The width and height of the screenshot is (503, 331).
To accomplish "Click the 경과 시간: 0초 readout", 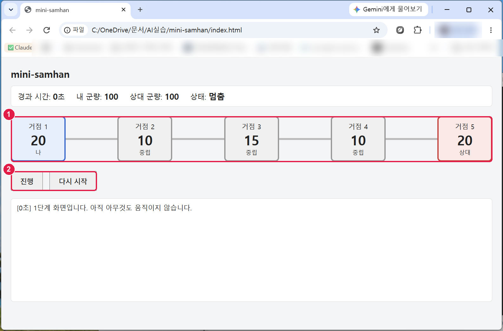I will 42,96.
